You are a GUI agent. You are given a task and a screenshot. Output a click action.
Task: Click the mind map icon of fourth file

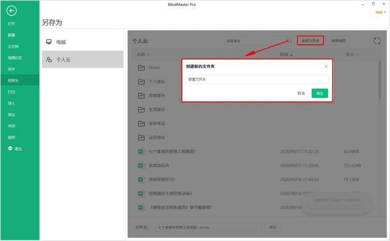tap(141, 194)
